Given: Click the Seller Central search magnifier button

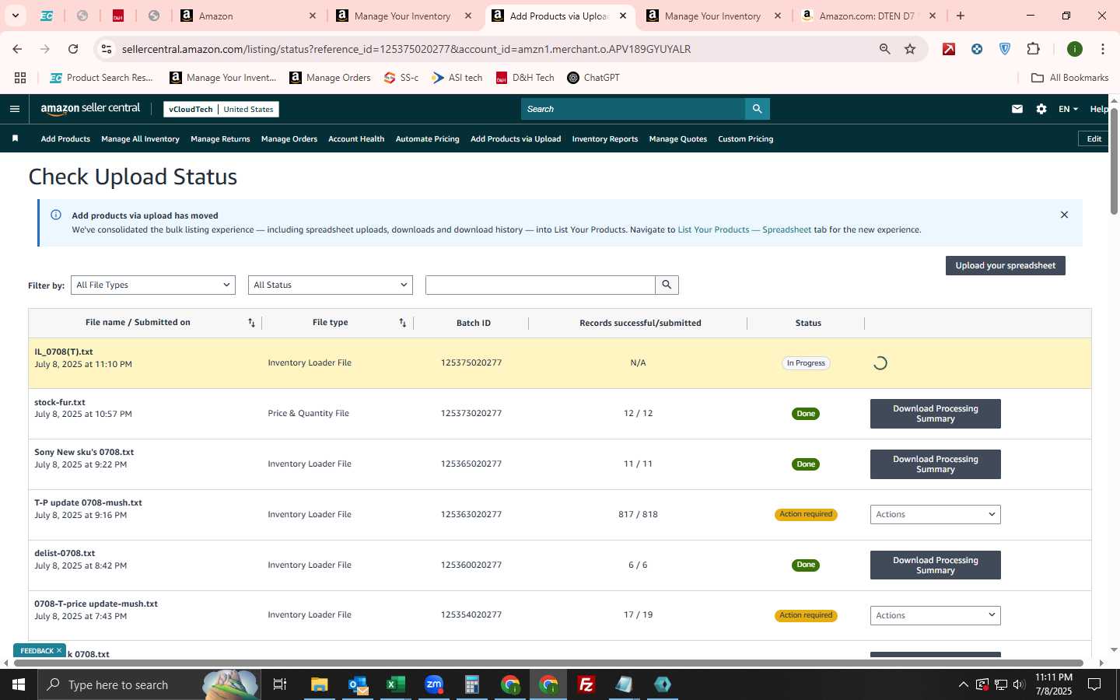Looking at the screenshot, I should pos(757,109).
